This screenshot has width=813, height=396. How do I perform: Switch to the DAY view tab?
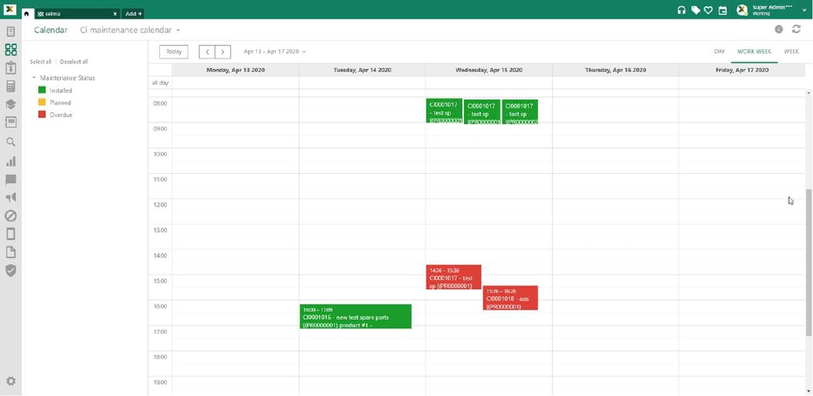(719, 51)
